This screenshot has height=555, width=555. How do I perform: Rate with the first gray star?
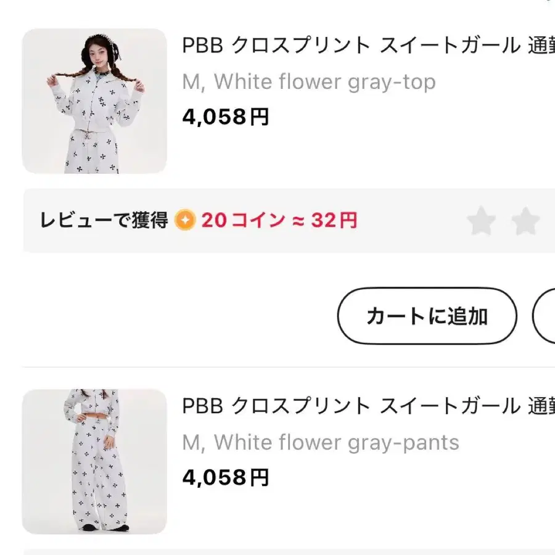[x=481, y=221]
